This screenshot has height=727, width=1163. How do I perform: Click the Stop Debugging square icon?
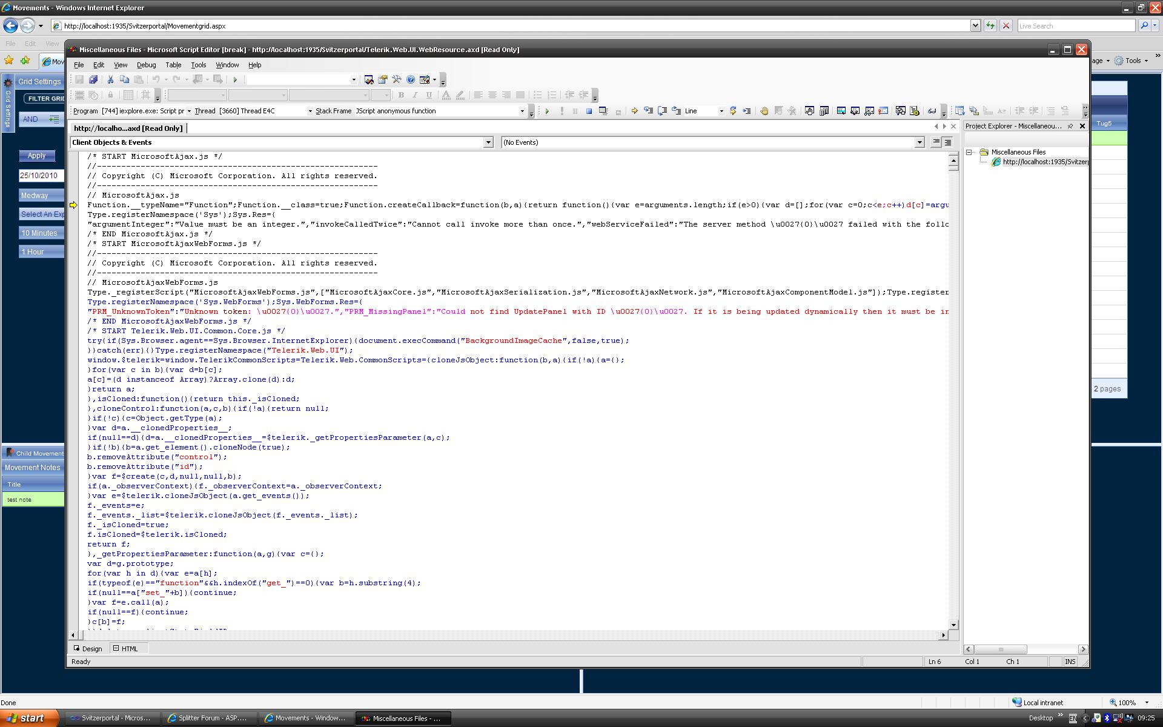point(589,111)
